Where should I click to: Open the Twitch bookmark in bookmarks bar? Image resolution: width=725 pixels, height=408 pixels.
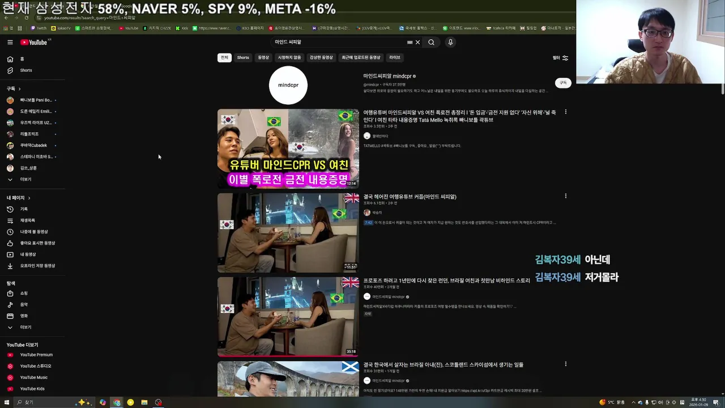39,28
